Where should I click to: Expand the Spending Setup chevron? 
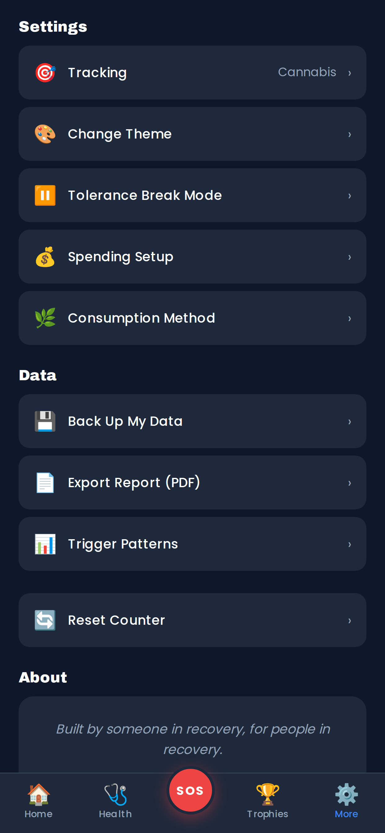click(349, 258)
